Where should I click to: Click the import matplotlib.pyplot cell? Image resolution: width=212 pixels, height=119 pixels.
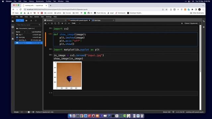(126, 50)
